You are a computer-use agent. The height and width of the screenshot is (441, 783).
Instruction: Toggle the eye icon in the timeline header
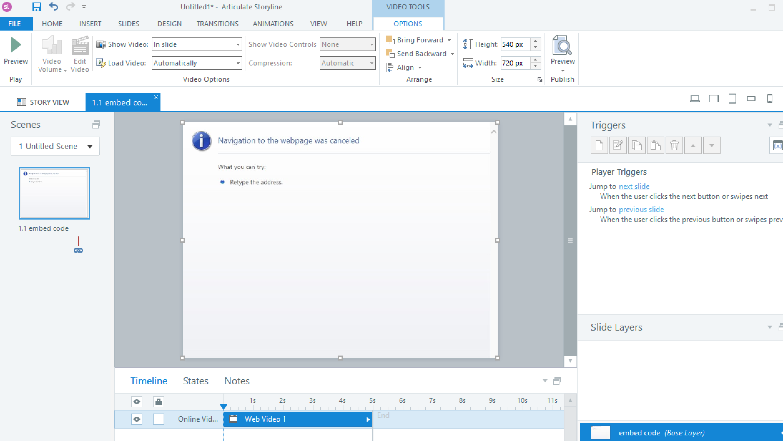point(136,402)
